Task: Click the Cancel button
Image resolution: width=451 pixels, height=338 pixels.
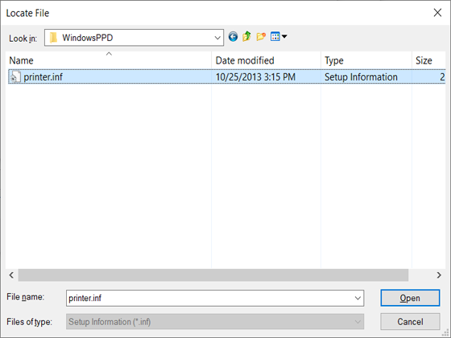Action: [410, 322]
